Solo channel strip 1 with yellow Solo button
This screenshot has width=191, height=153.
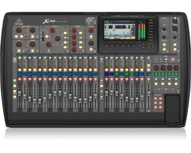click(x=19, y=70)
